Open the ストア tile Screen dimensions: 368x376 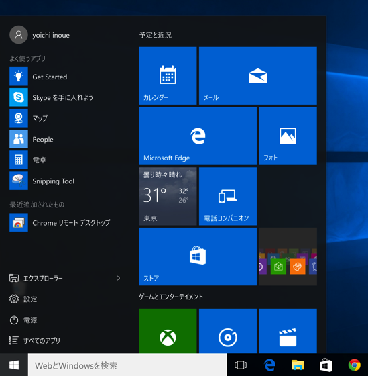click(198, 256)
